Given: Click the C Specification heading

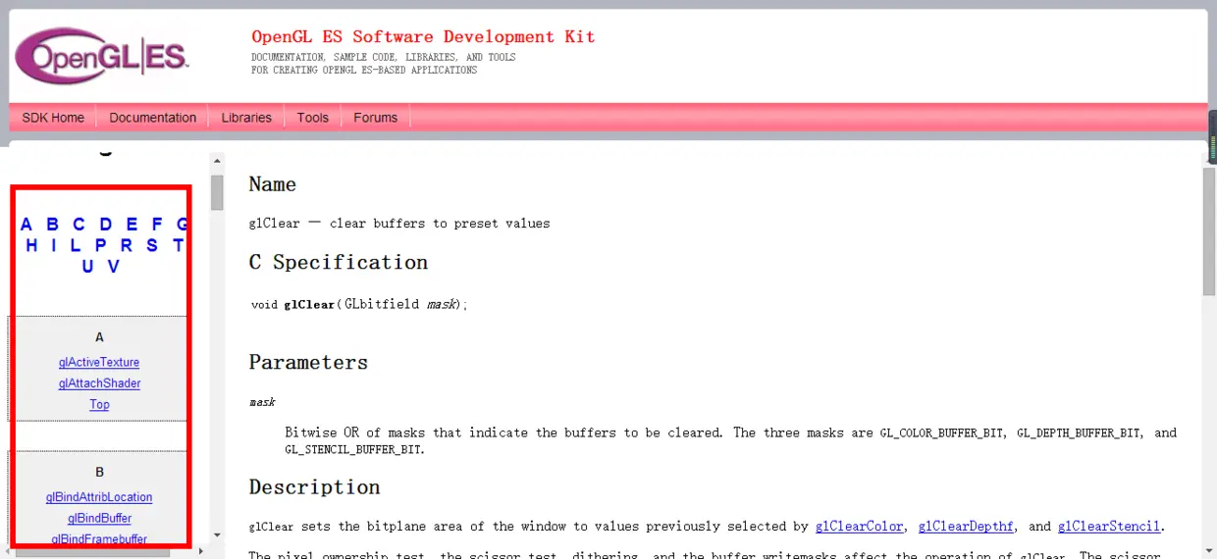Looking at the screenshot, I should 339,263.
